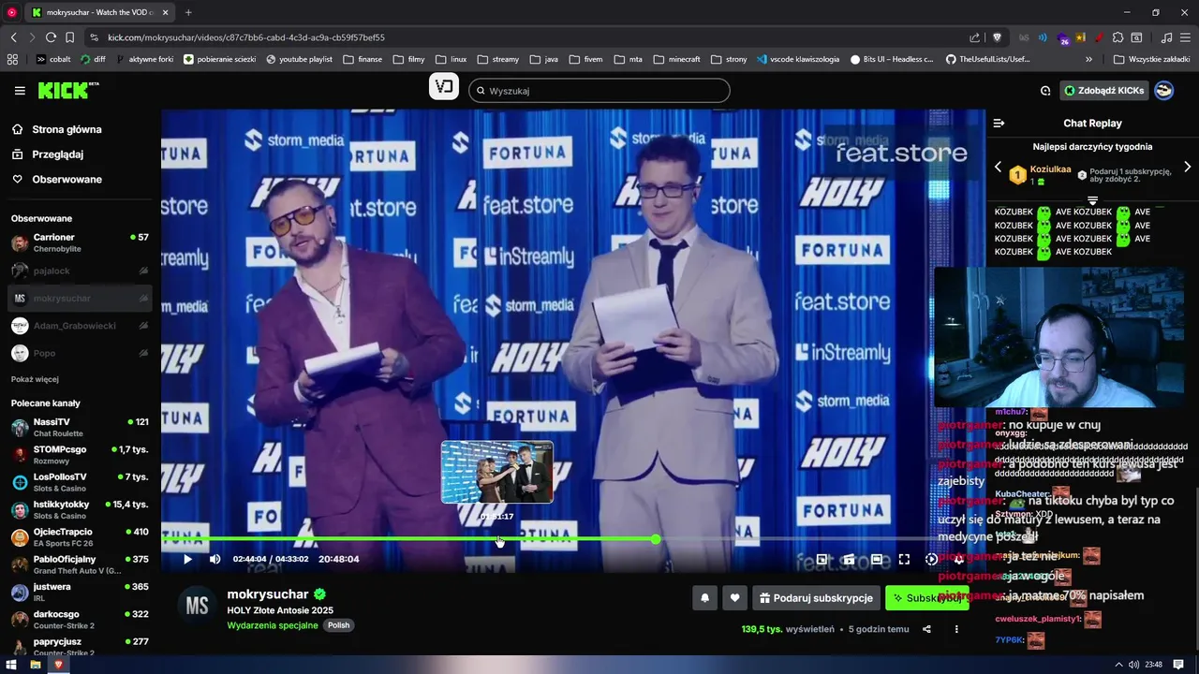Open a new browser tab with plus

coord(188,12)
